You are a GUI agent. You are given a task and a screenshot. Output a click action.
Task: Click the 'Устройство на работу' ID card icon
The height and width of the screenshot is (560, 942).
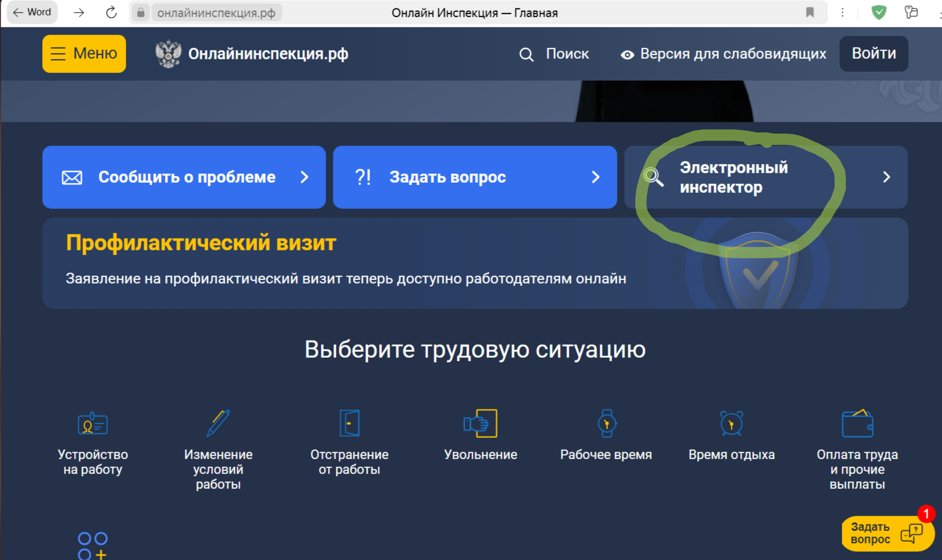pyautogui.click(x=93, y=424)
